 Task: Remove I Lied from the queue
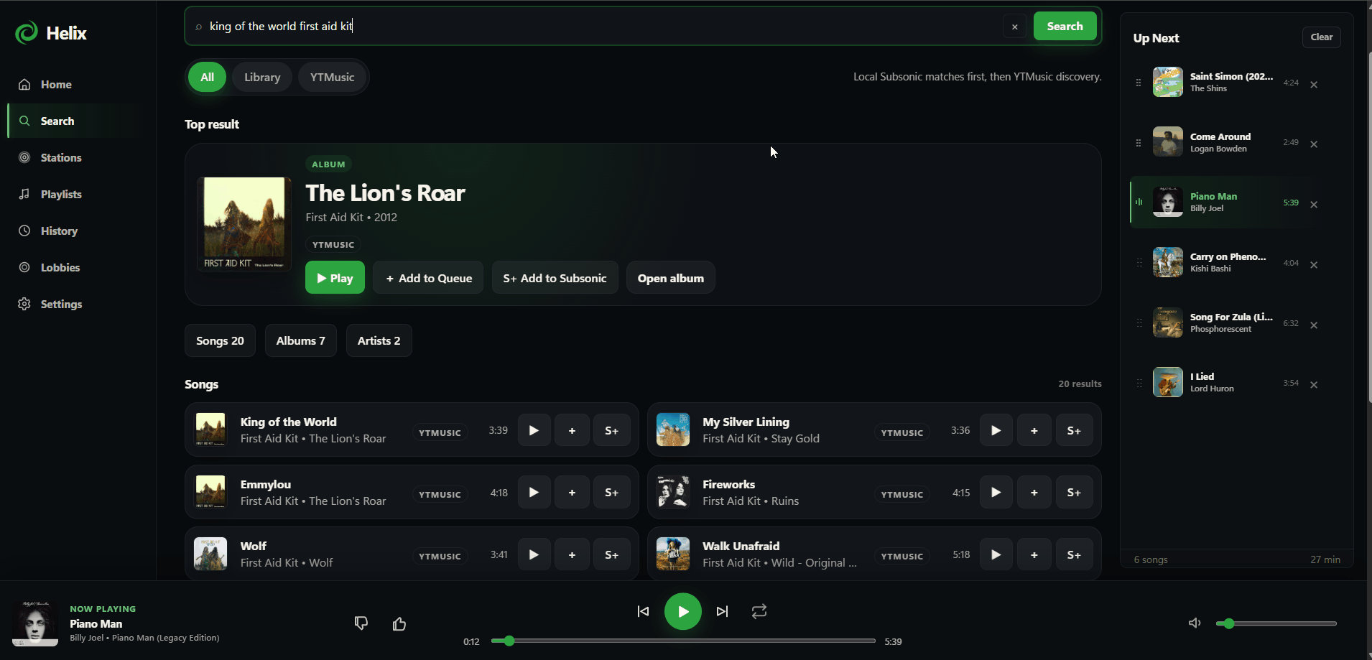[x=1314, y=385]
